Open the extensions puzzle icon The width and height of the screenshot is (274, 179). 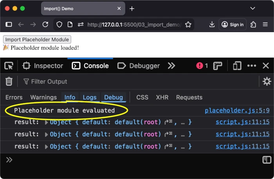[253, 24]
